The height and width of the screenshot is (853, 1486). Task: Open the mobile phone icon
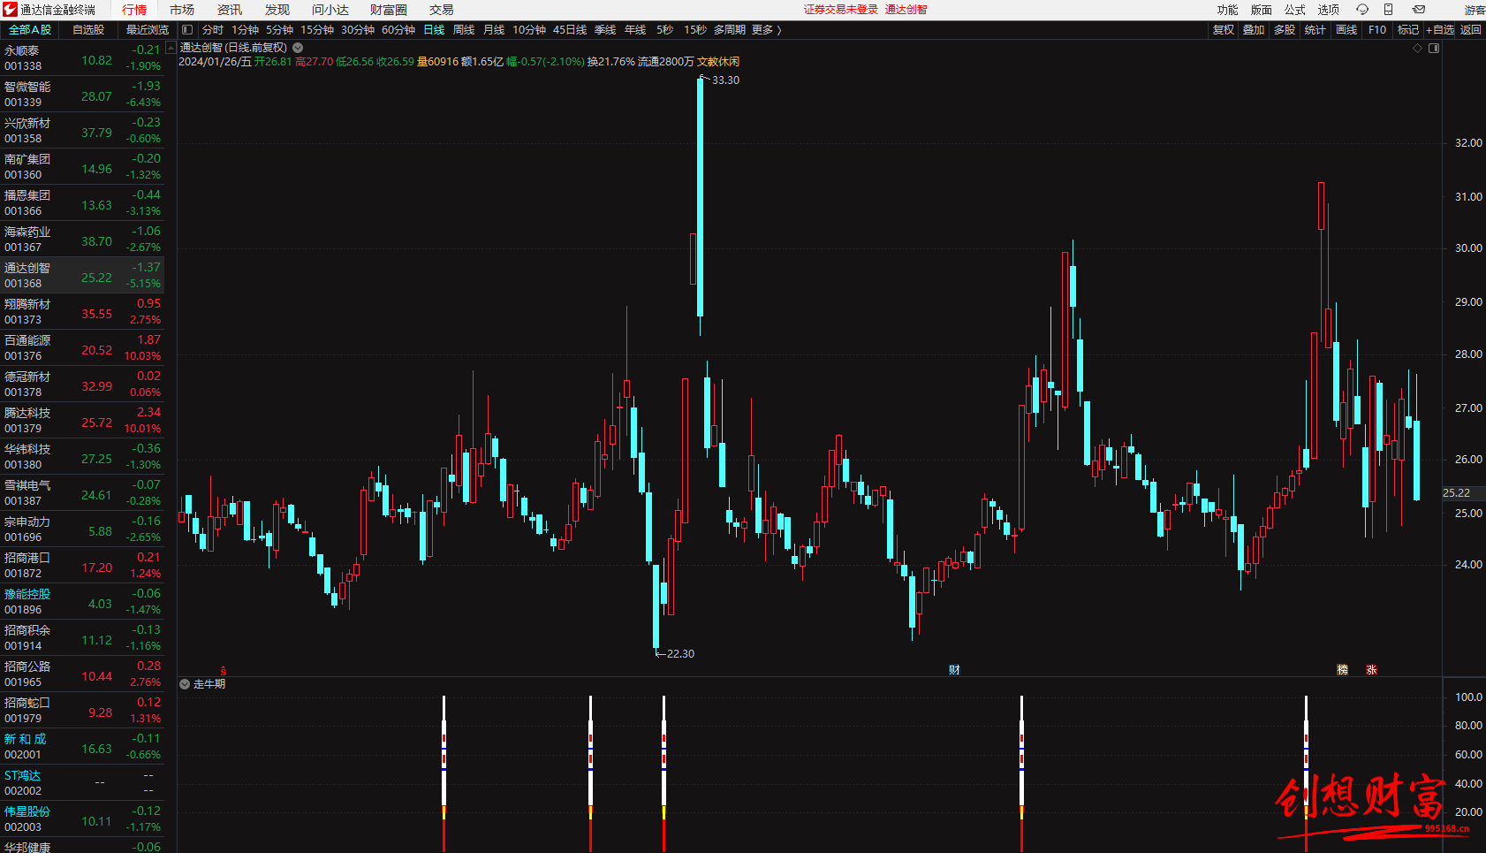(x=1388, y=10)
